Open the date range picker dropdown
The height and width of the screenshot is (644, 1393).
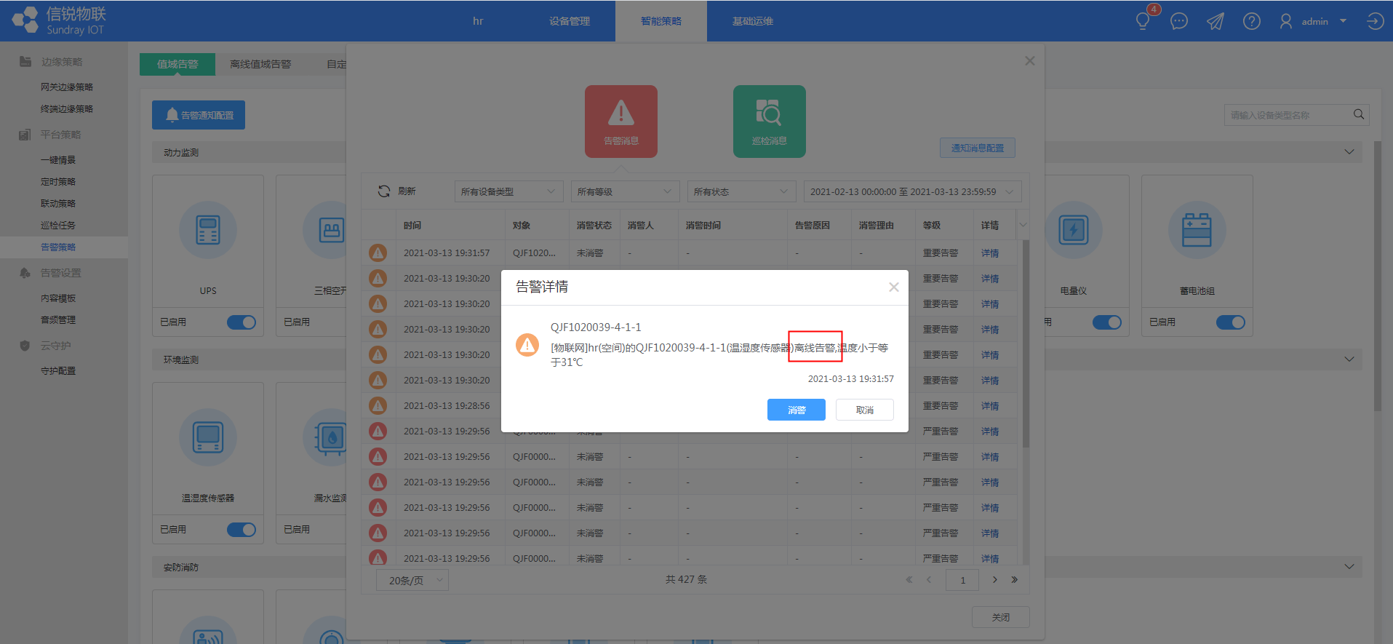[x=913, y=191]
